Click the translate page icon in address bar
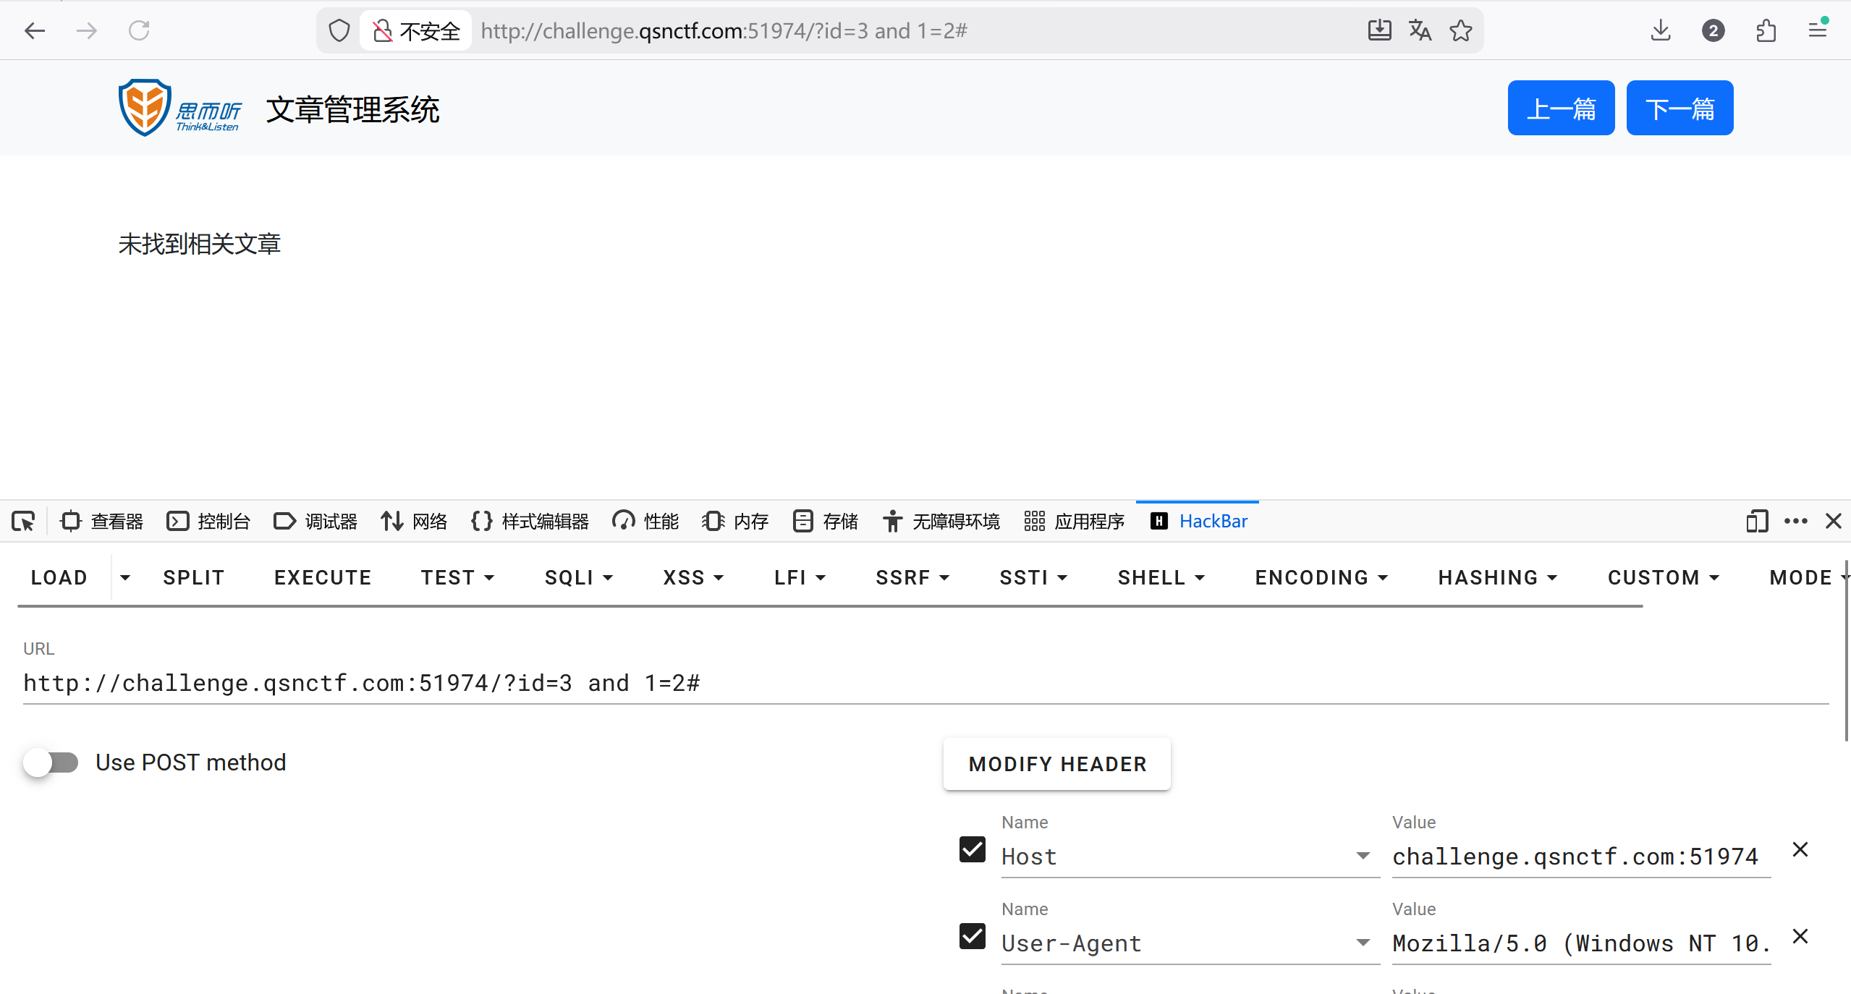Screen dimensions: 1851x994 [1420, 30]
